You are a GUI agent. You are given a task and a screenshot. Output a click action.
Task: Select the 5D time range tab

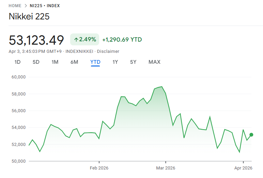pos(36,62)
